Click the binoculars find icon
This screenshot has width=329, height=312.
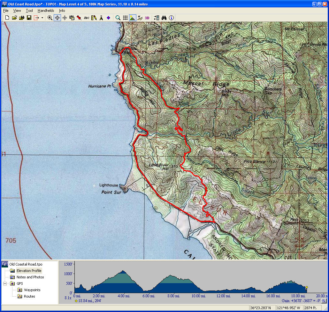point(164,18)
